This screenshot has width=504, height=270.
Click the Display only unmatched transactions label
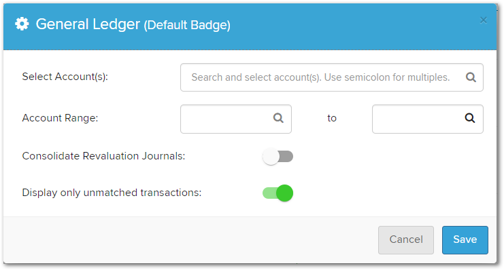click(112, 193)
